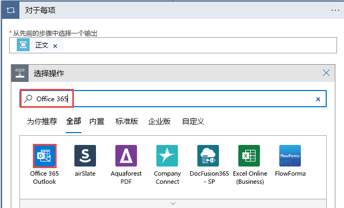Switch to the 全部 tab

pyautogui.click(x=74, y=121)
